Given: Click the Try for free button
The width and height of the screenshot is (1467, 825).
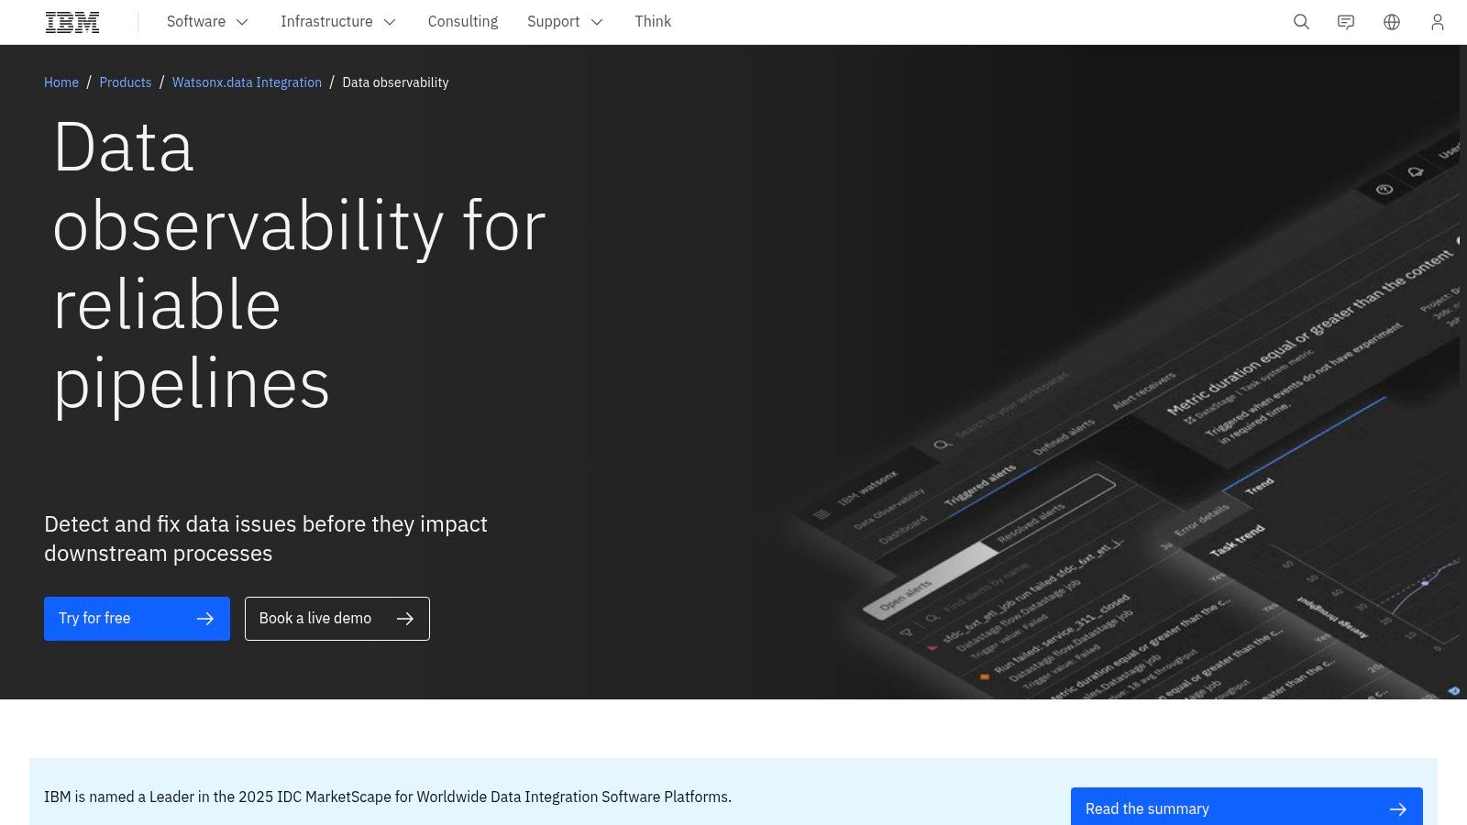Looking at the screenshot, I should coord(137,619).
